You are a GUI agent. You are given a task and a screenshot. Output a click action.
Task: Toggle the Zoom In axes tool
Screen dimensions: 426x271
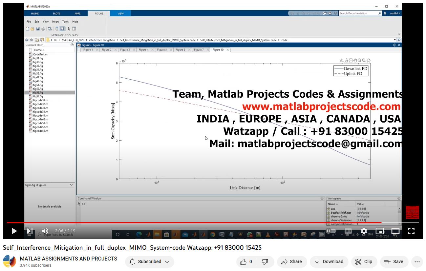359,60
